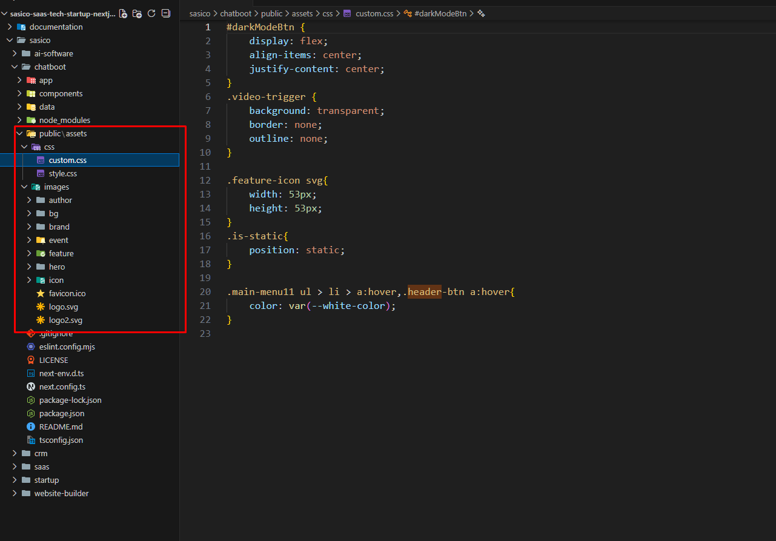
Task: Open the chatboot breadcrumb segment
Action: [236, 13]
